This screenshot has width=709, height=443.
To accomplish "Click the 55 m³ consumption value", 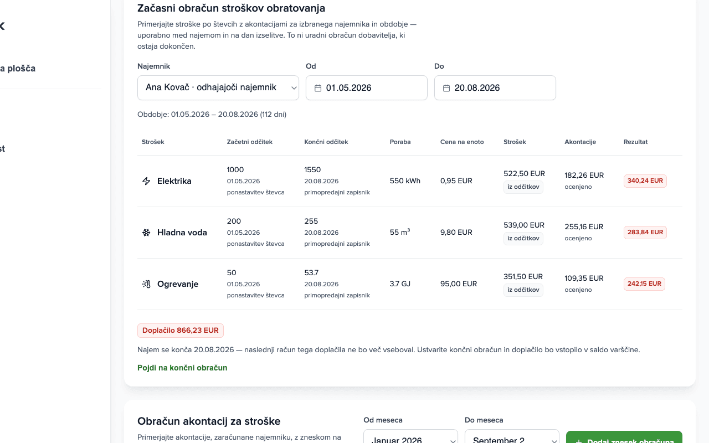I will click(x=400, y=233).
